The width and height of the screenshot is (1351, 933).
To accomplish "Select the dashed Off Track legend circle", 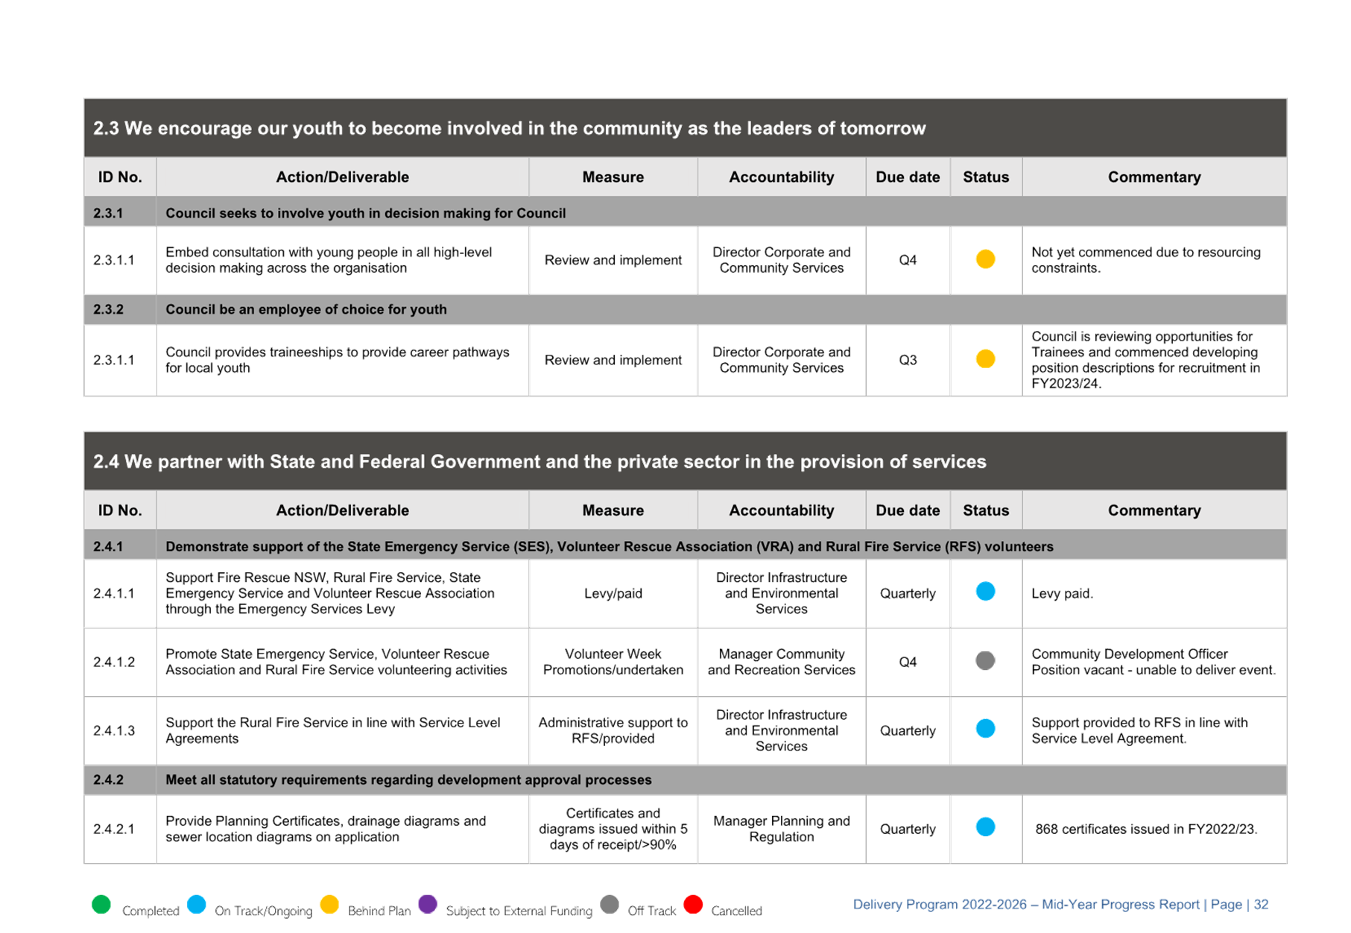I will [x=610, y=905].
